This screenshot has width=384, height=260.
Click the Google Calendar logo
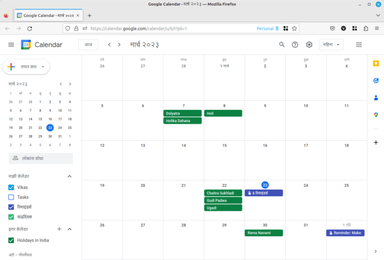point(26,45)
